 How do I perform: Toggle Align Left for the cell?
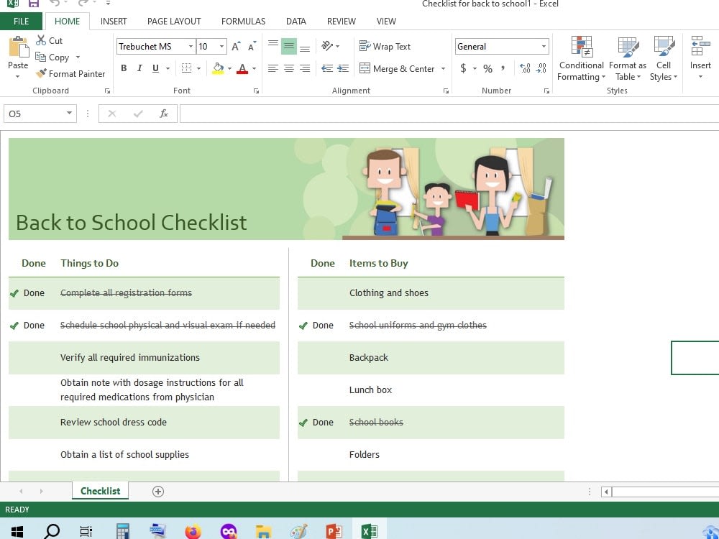click(273, 68)
